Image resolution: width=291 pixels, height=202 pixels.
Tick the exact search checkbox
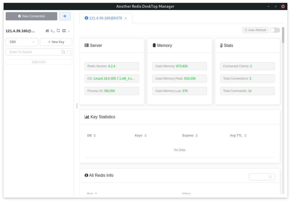[x=69, y=52]
